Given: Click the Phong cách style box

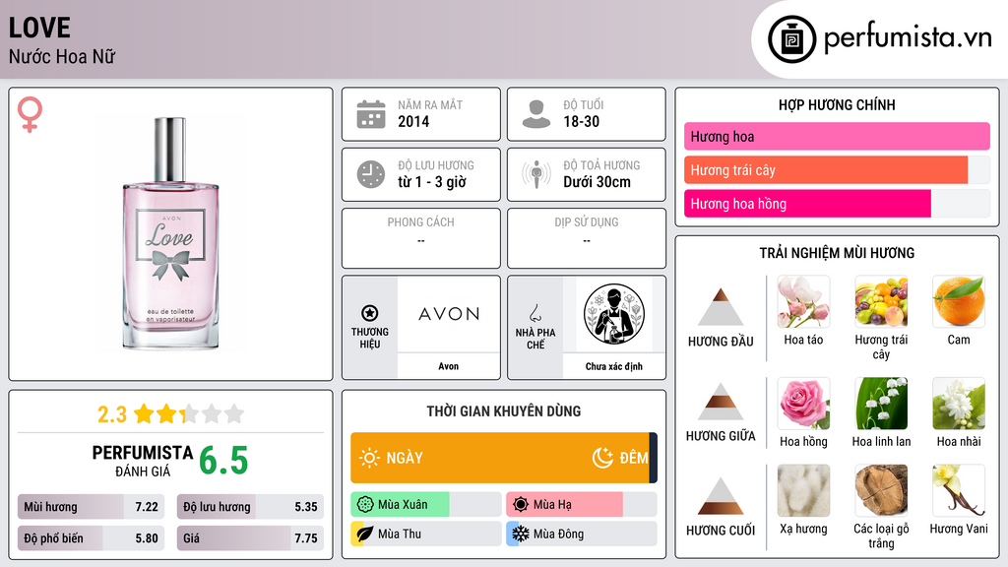Looking at the screenshot, I should click(x=421, y=238).
